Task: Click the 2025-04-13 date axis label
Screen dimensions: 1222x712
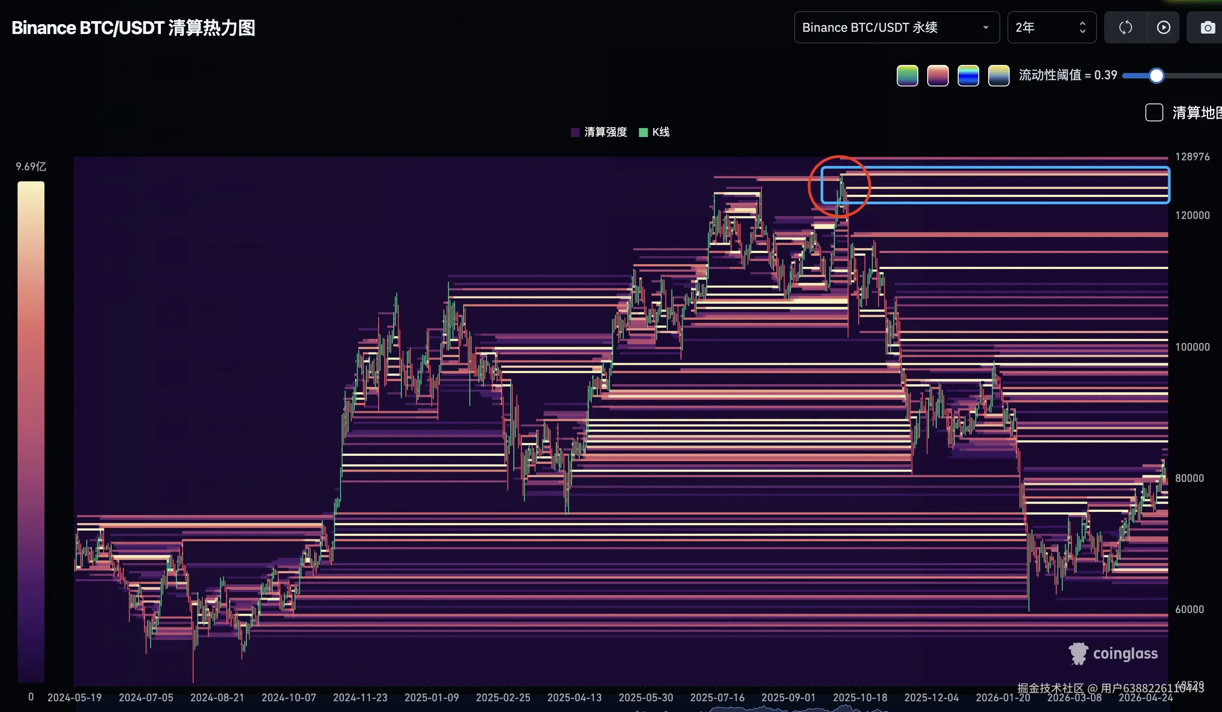Action: [x=575, y=698]
